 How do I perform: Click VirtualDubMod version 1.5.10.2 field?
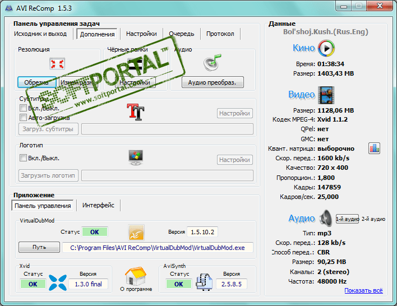pos(202,232)
